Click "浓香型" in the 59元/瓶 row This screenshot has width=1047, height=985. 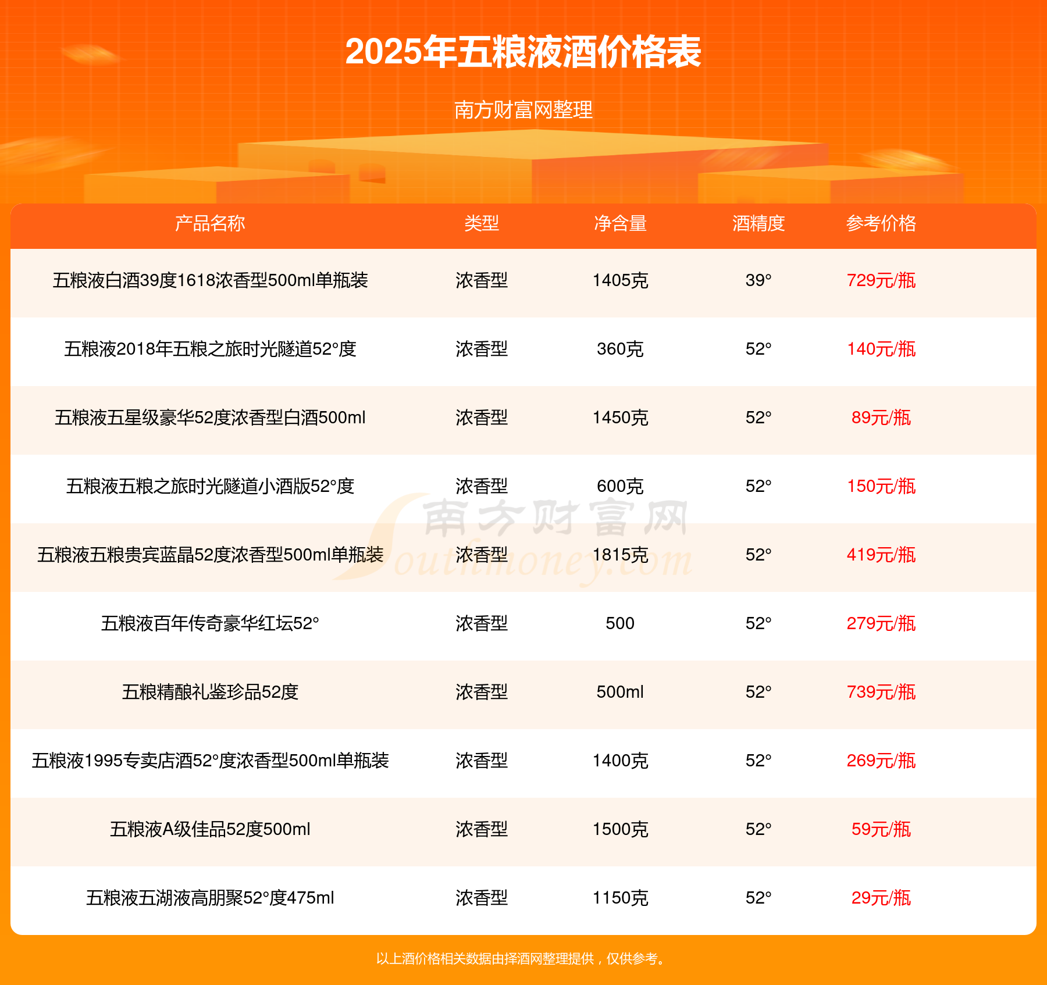click(x=482, y=829)
